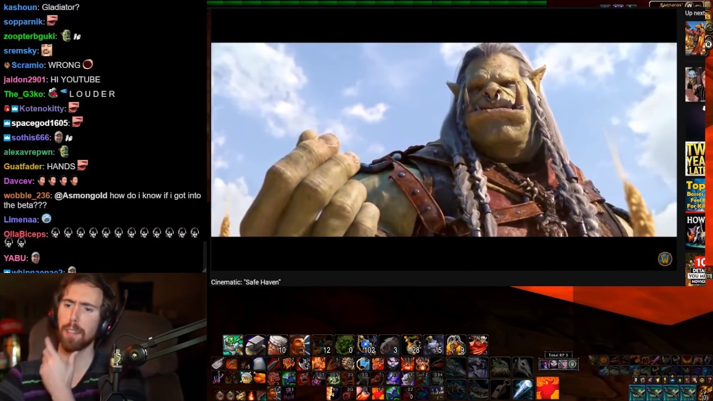Click the golden item with count 9
The height and width of the screenshot is (401, 713).
(x=456, y=345)
